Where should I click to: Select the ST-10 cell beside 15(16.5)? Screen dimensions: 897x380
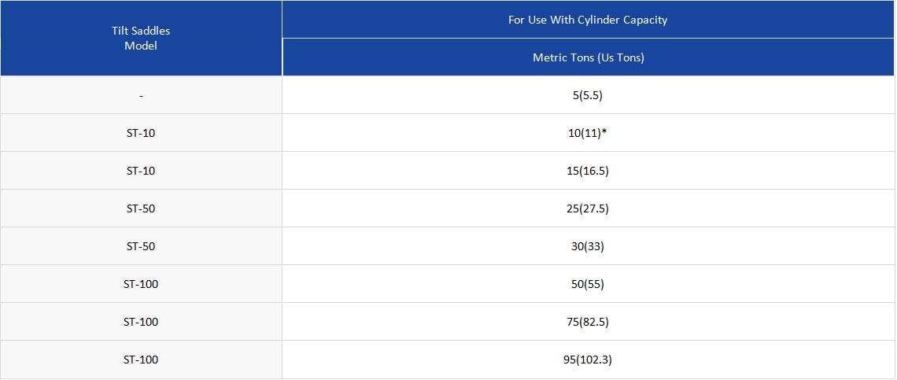(141, 171)
